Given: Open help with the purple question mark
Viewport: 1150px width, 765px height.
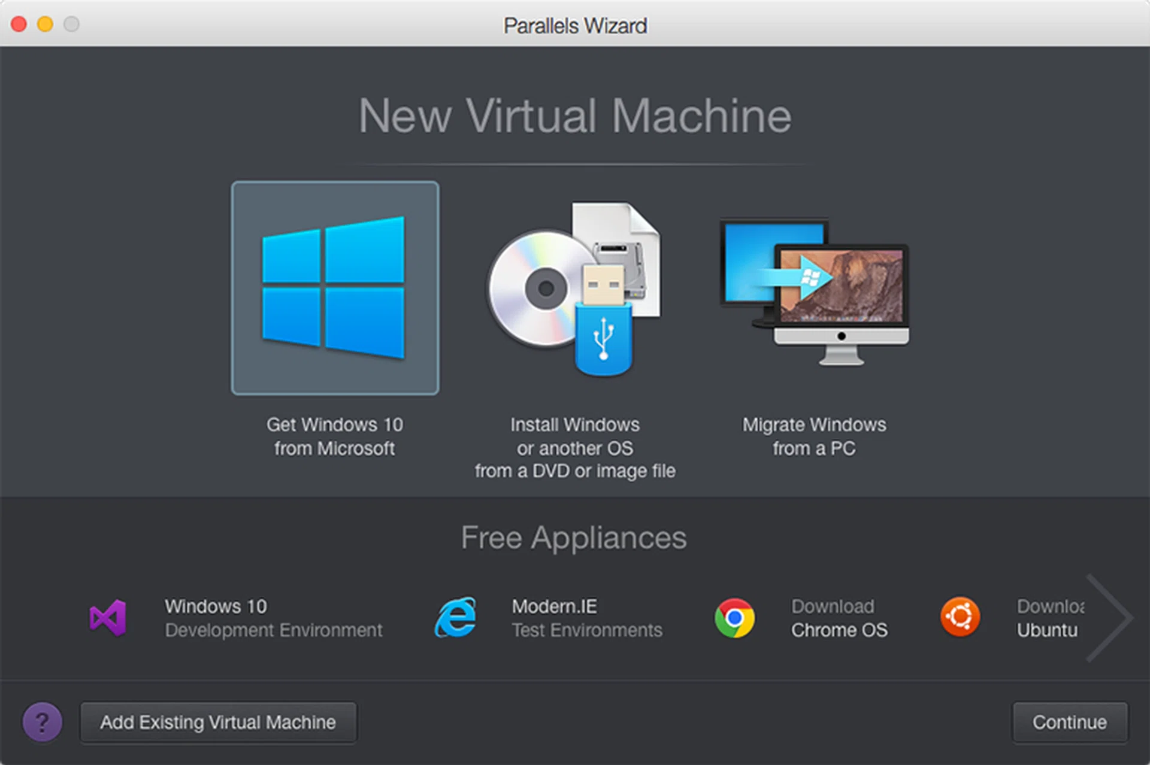Looking at the screenshot, I should coord(42,722).
